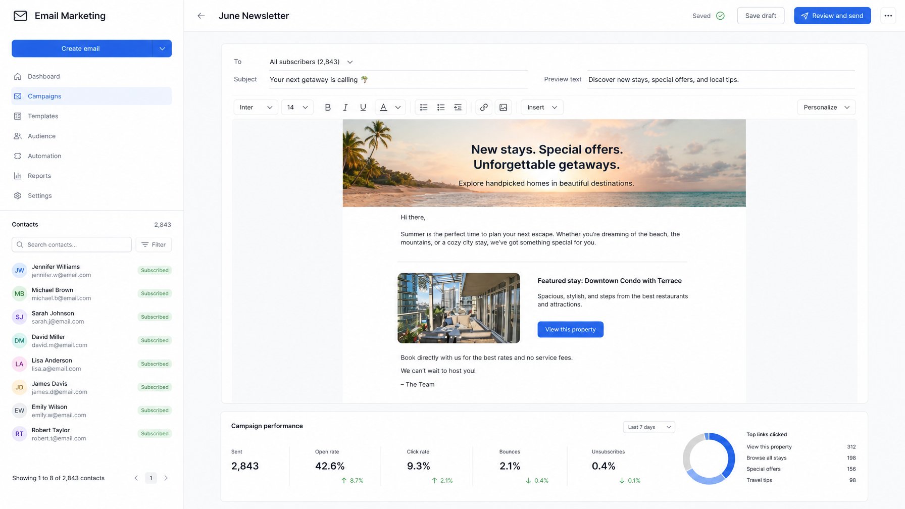This screenshot has width=905, height=509.
Task: Click the email address robert.t@email.com
Action: tap(59, 438)
